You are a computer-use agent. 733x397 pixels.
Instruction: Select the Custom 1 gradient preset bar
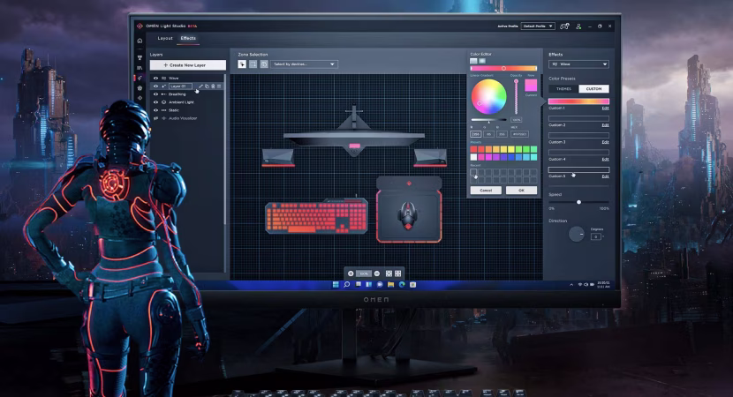[x=578, y=101]
